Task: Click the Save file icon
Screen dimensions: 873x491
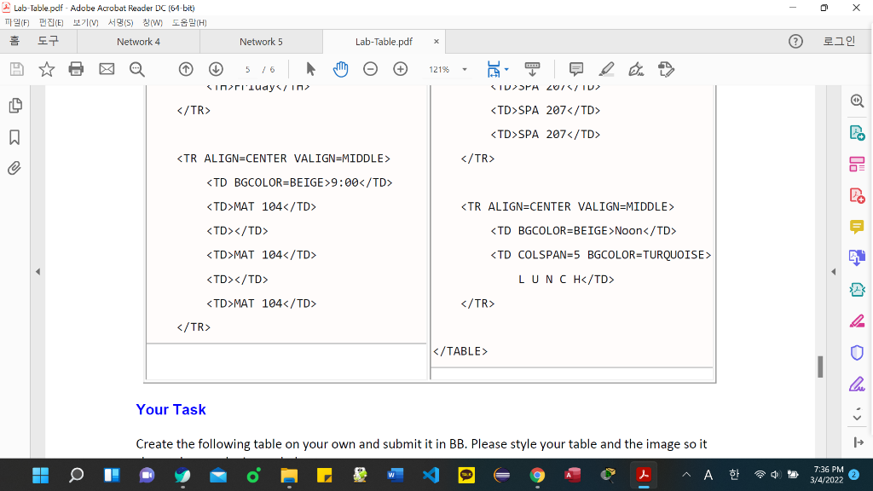Action: point(17,69)
